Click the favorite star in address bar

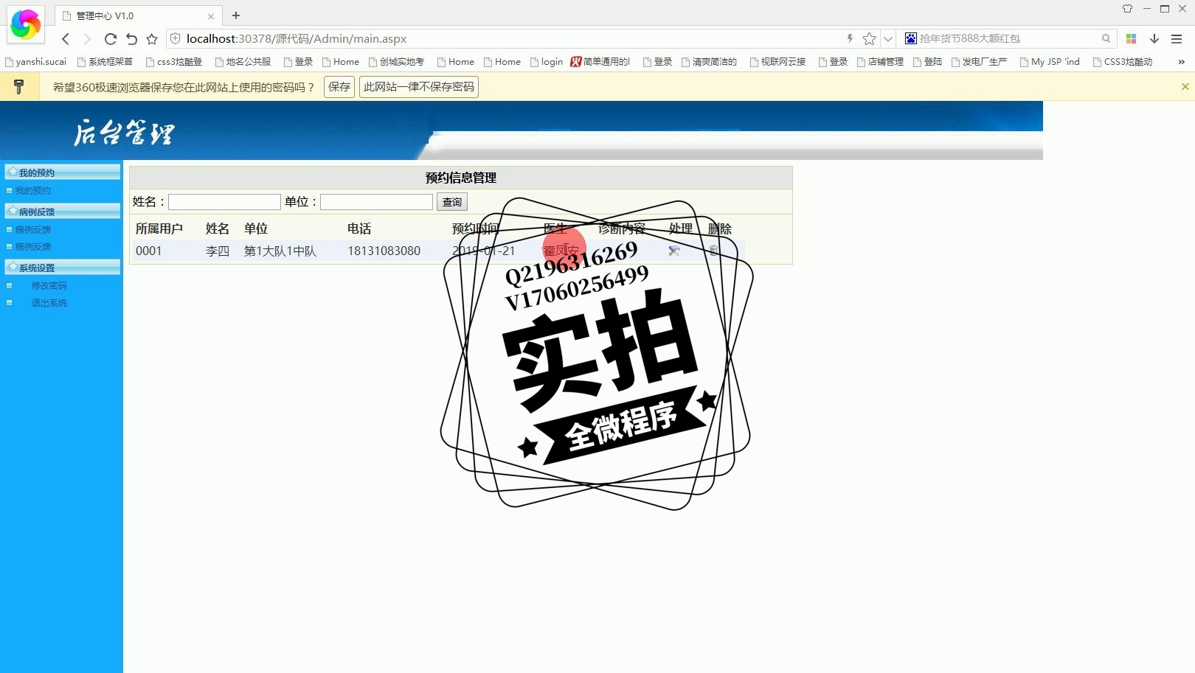(870, 38)
